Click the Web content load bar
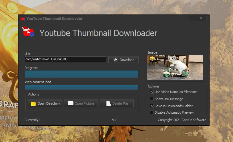Viewport: 233px width, 142px height. pos(81,87)
